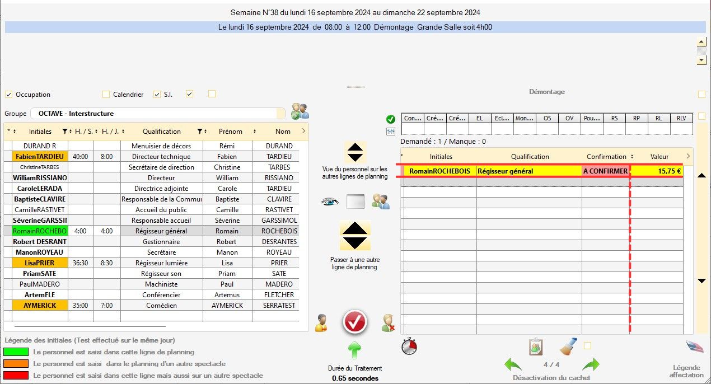The image size is (711, 384).
Task: Click the eraser icon above Légende affectation
Action: [695, 346]
